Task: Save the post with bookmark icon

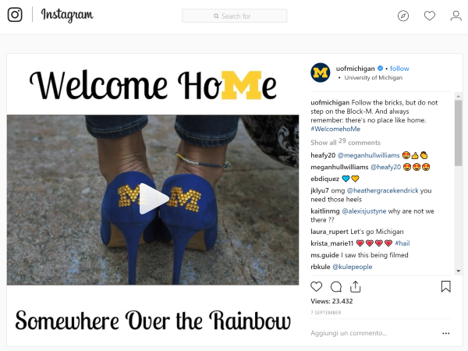Action: click(x=446, y=286)
